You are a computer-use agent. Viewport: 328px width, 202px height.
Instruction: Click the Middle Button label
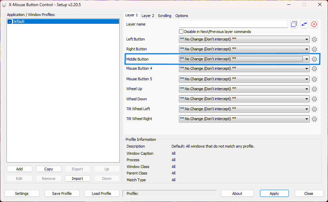click(x=137, y=59)
